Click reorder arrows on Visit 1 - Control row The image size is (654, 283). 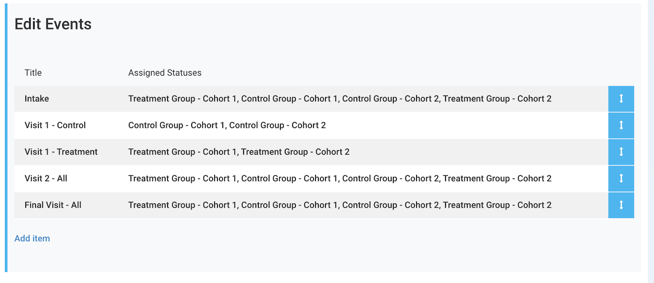(621, 125)
